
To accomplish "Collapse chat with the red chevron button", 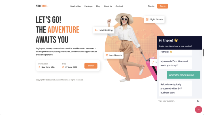I will click(x=198, y=110).
